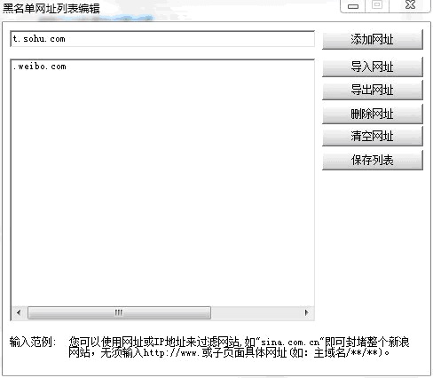Click the 保存列表 button
The height and width of the screenshot is (378, 433).
(373, 160)
